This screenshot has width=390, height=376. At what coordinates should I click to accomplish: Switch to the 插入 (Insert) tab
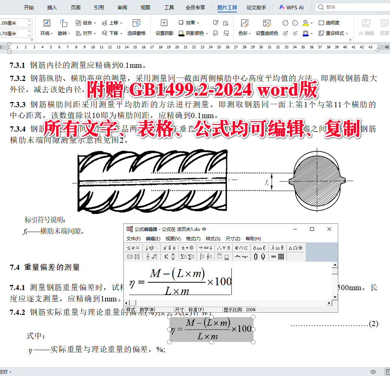pos(52,7)
